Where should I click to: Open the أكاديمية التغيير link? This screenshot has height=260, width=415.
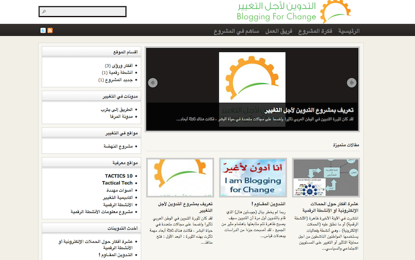coord(118,197)
